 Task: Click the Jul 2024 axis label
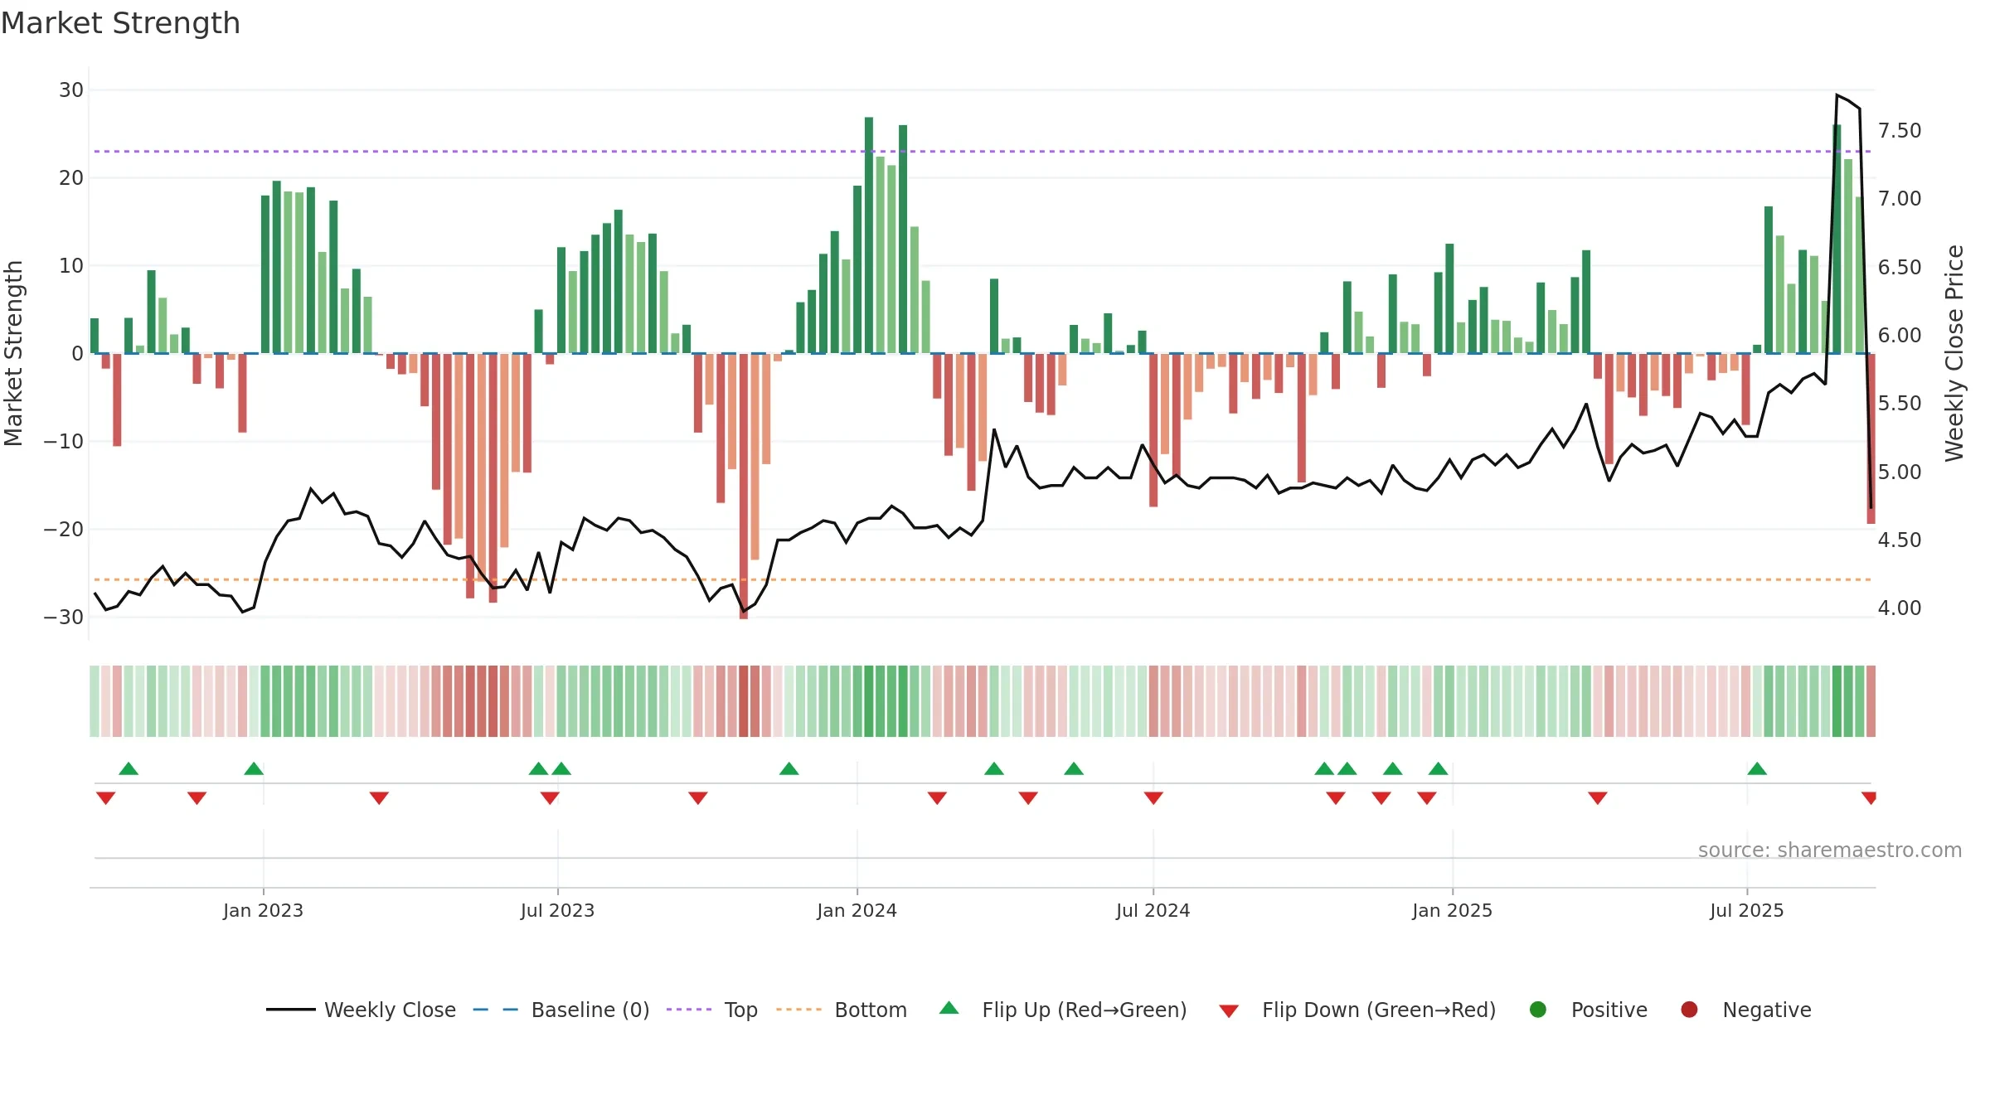(1153, 910)
